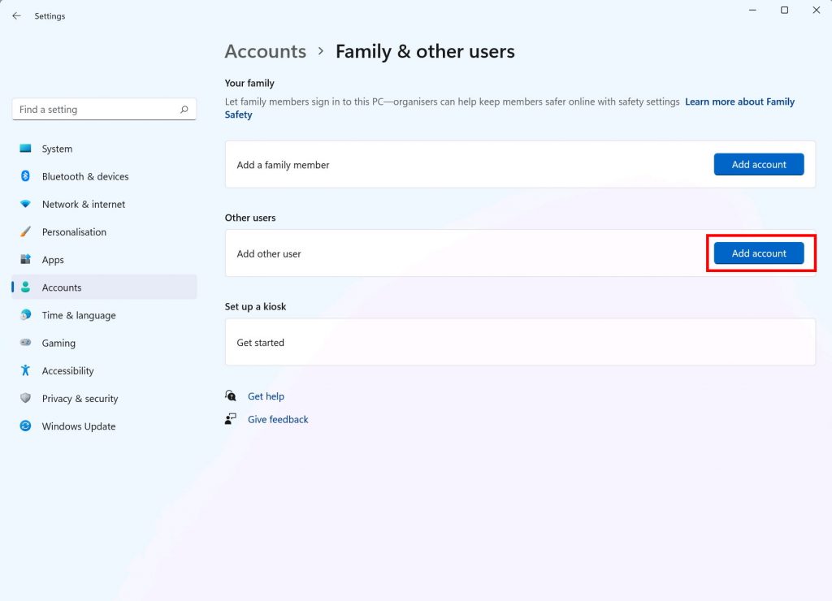Click the Find a setting search box
Screen dimensions: 832x601
point(104,109)
